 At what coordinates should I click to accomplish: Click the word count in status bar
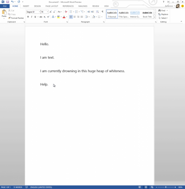click(x=18, y=187)
